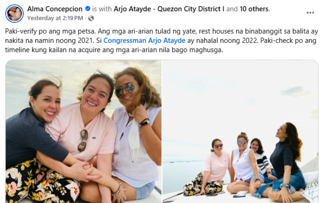Open the Alma Concepcion name link

[x=55, y=9]
